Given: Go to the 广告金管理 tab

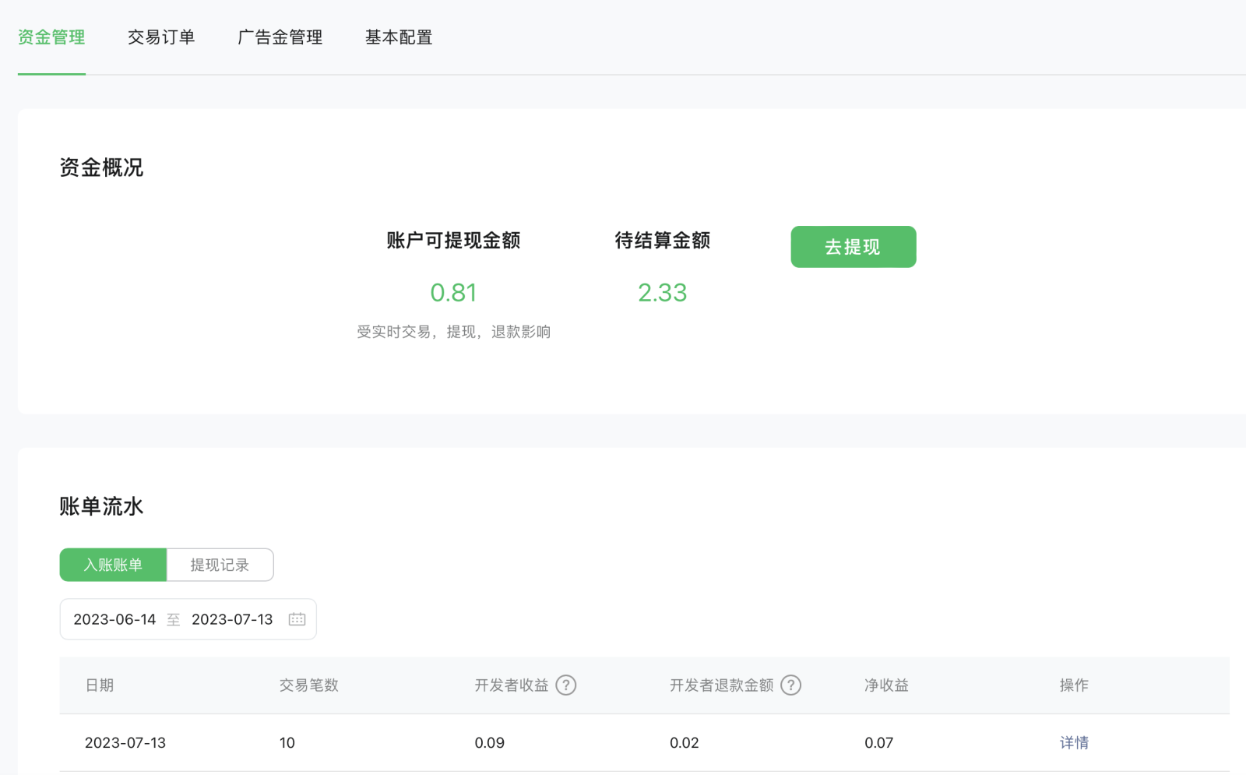Looking at the screenshot, I should click(280, 37).
